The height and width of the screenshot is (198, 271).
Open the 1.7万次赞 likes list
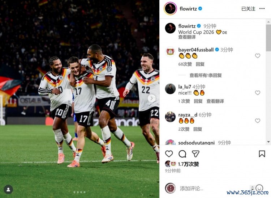(188, 164)
